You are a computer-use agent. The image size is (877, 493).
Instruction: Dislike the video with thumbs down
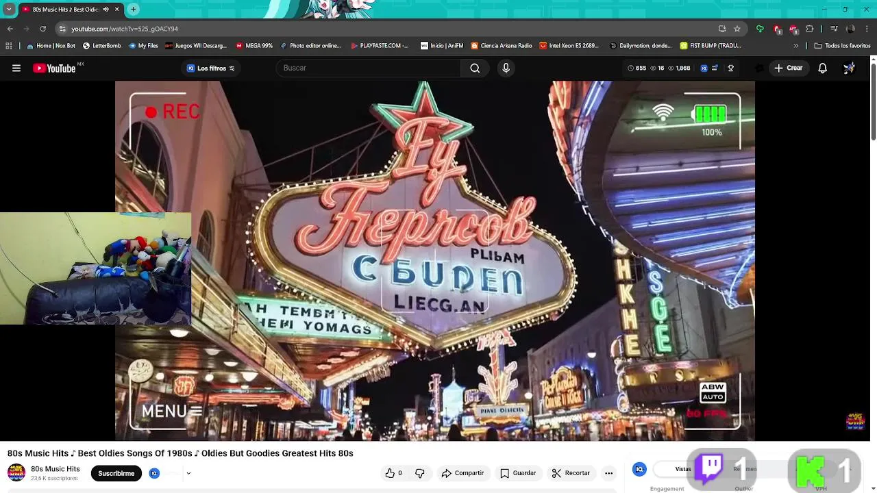point(420,473)
